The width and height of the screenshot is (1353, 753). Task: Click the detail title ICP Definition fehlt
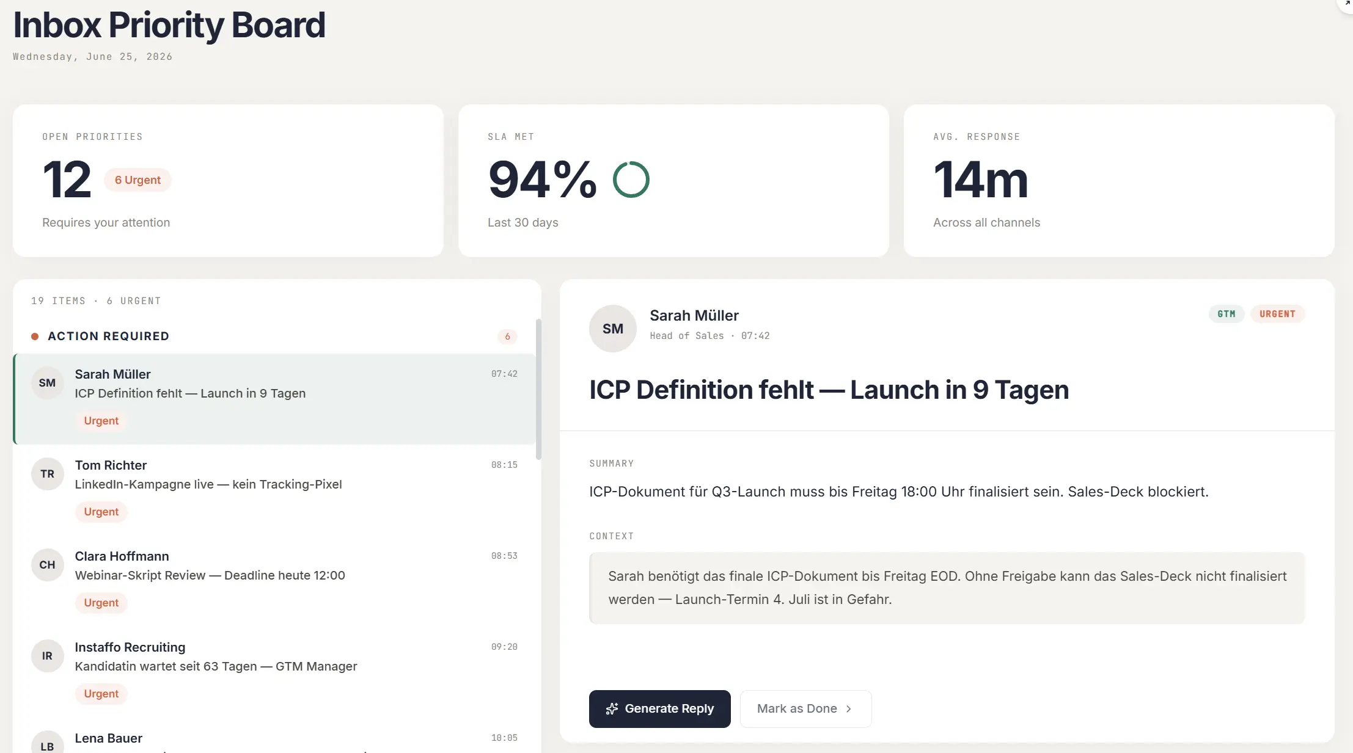829,390
